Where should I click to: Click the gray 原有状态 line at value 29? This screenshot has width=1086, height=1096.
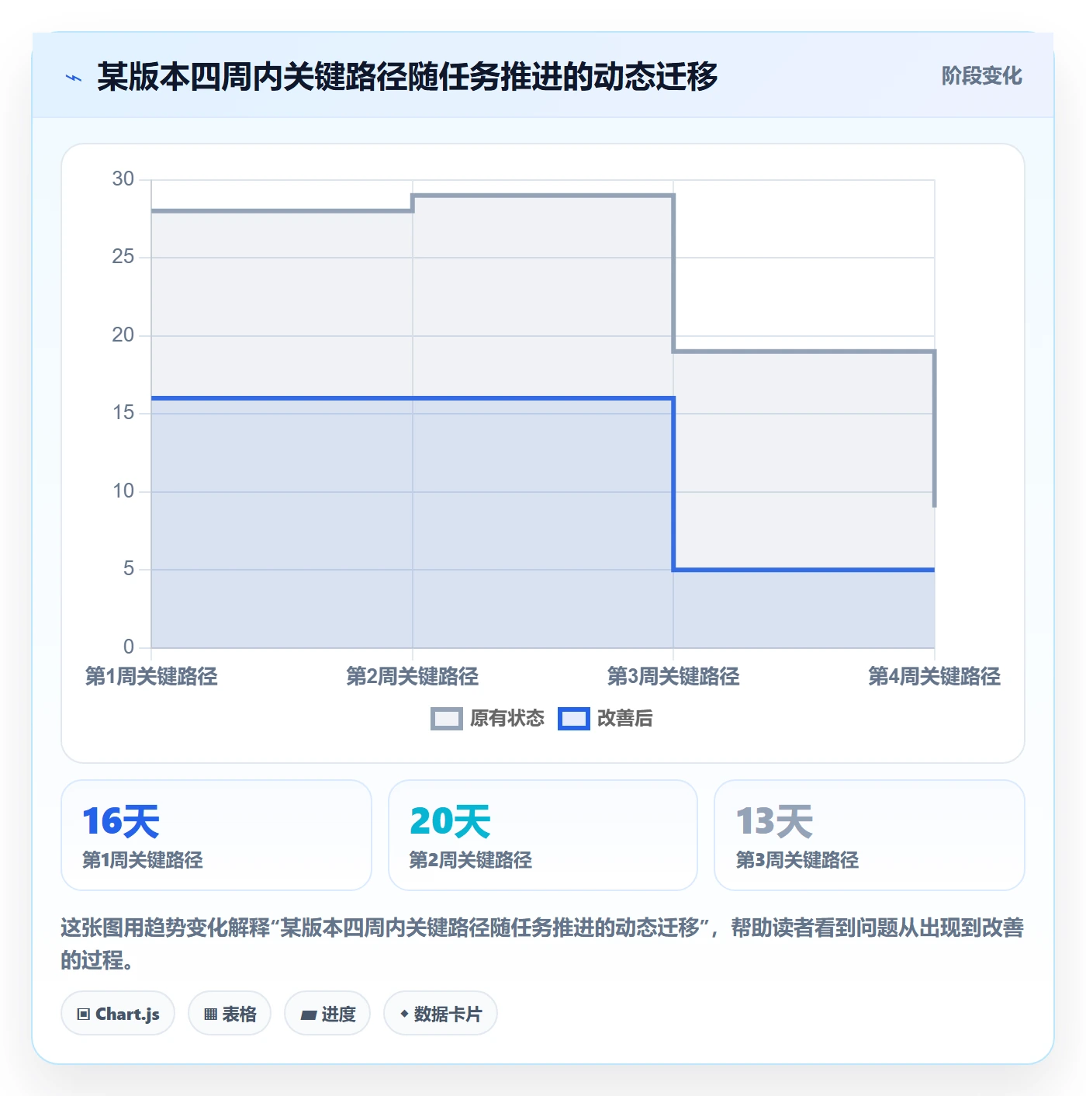543,196
